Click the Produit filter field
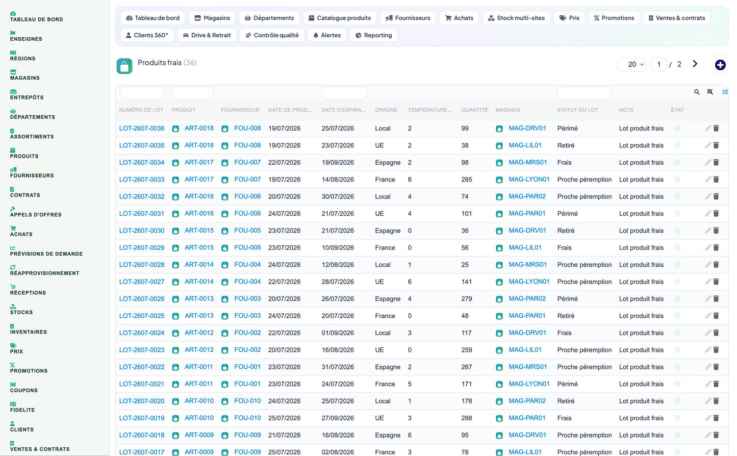 [193, 93]
